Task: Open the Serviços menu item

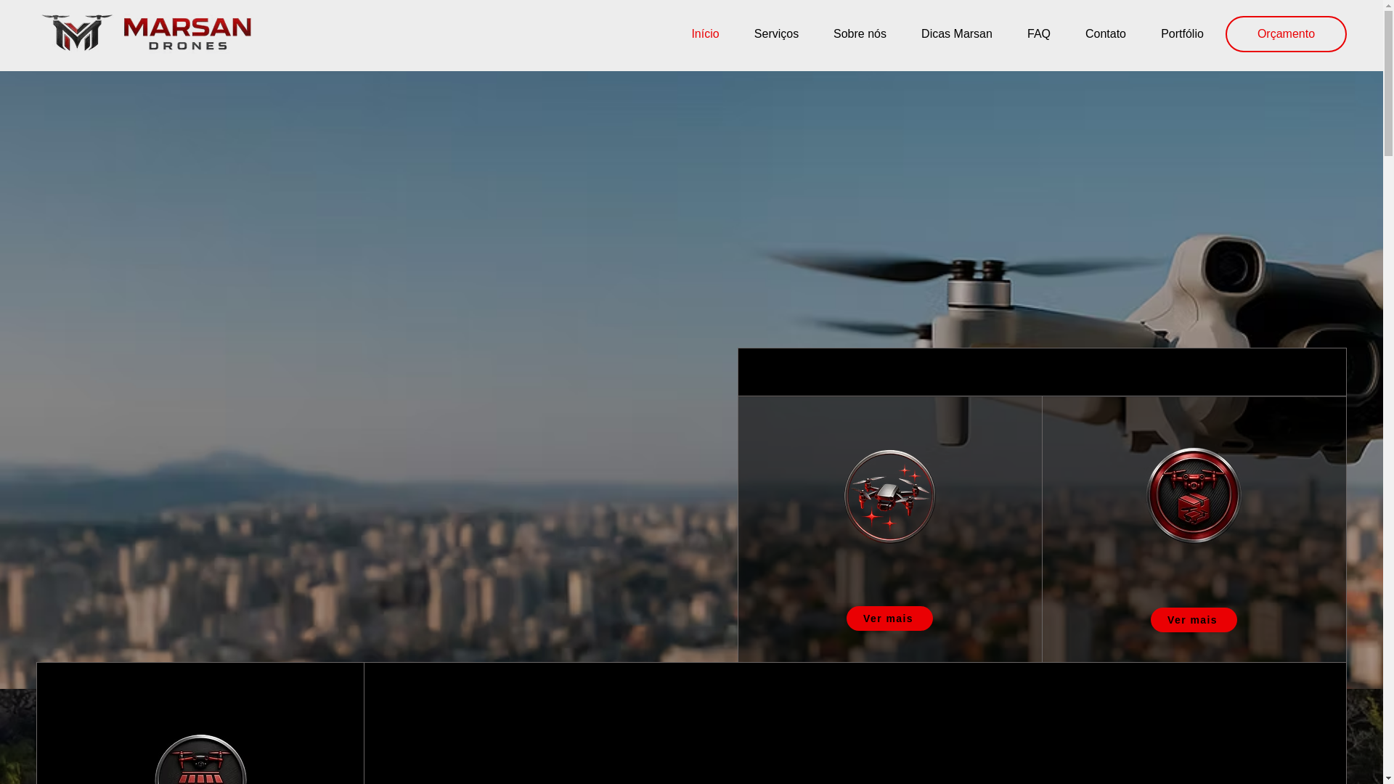Action: 776,34
